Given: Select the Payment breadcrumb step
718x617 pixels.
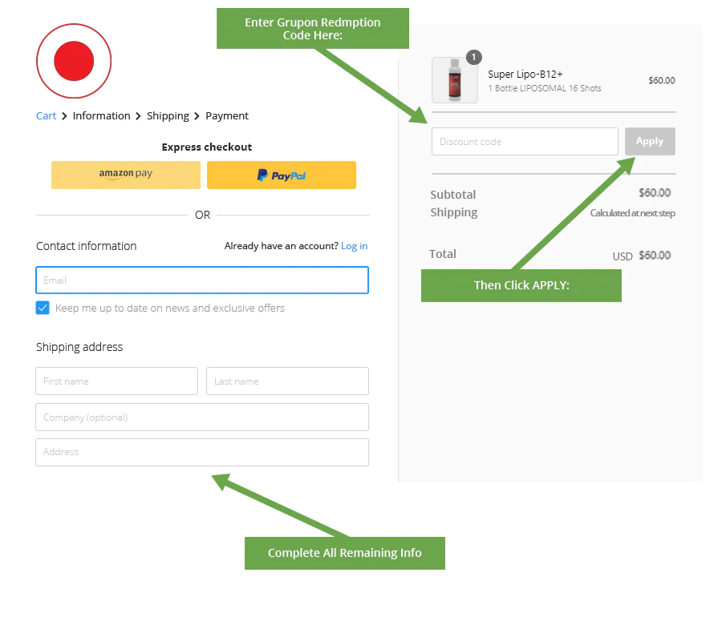Looking at the screenshot, I should tap(227, 116).
